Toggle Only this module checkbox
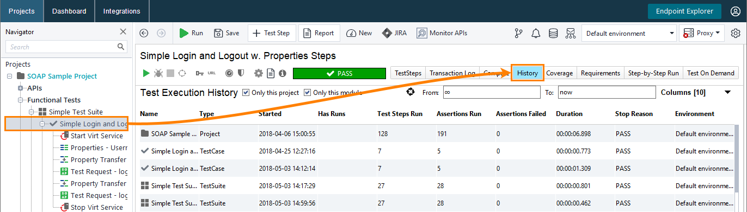Image resolution: width=747 pixels, height=212 pixels. pos(307,92)
